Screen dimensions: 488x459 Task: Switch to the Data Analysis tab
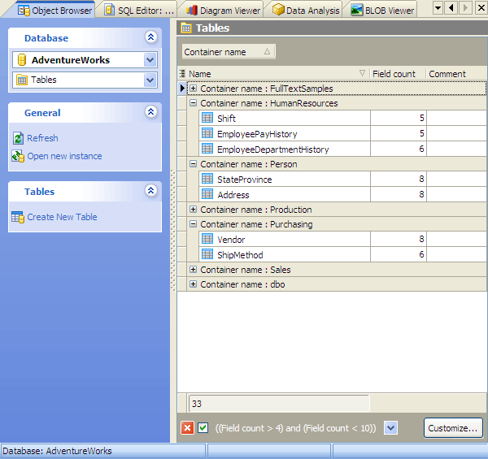tap(306, 11)
